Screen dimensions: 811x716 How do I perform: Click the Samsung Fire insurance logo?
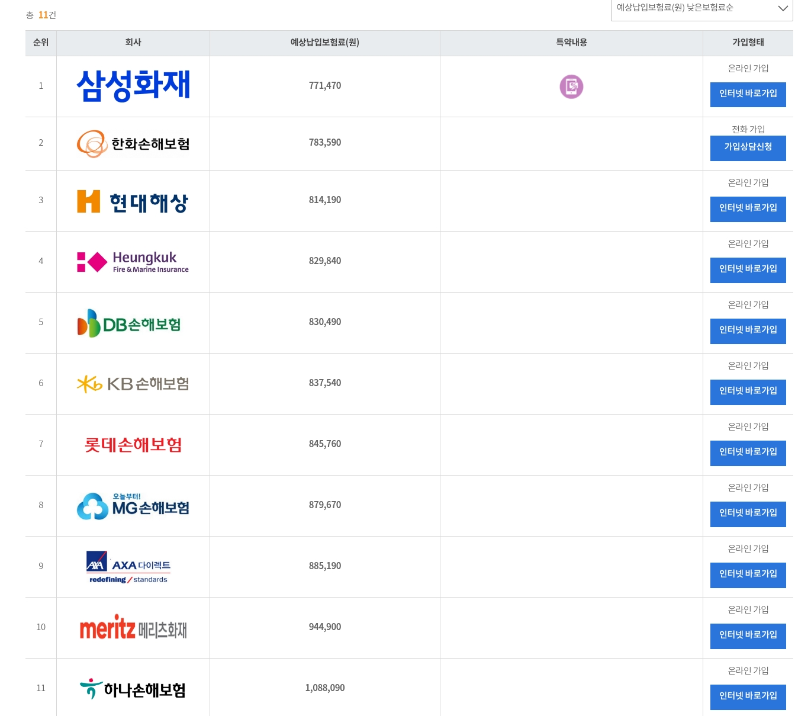tap(133, 86)
